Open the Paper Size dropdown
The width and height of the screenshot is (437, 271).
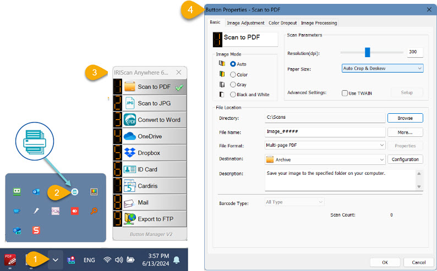[x=383, y=68]
